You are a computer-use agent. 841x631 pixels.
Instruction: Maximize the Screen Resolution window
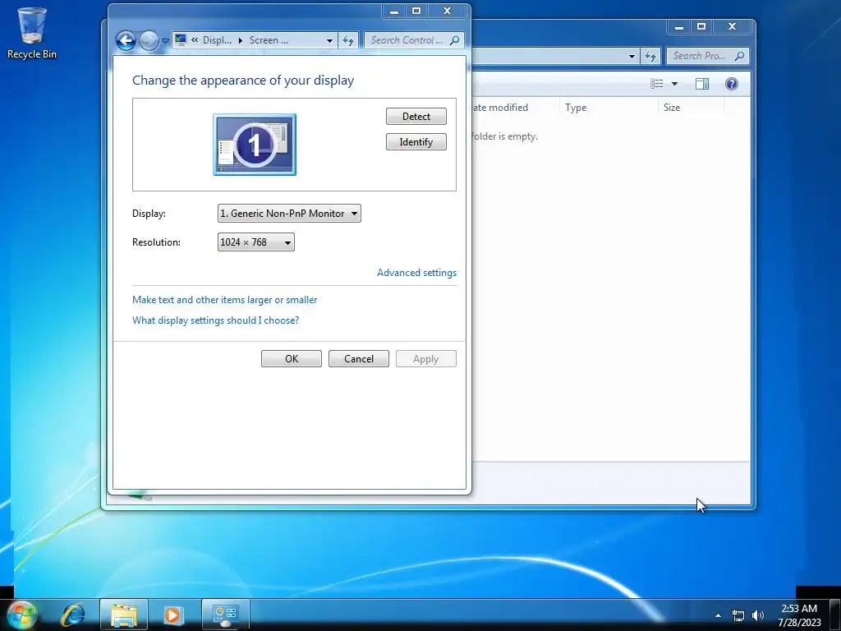coord(416,12)
